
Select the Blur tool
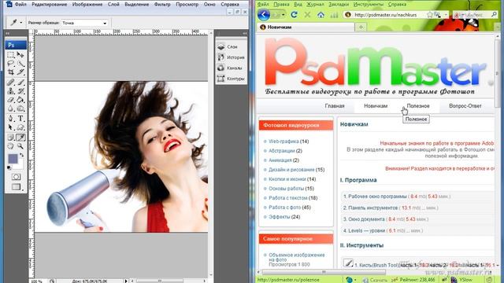11,108
